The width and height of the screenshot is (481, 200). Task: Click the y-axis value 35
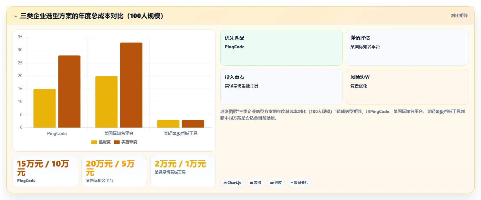coord(20,37)
